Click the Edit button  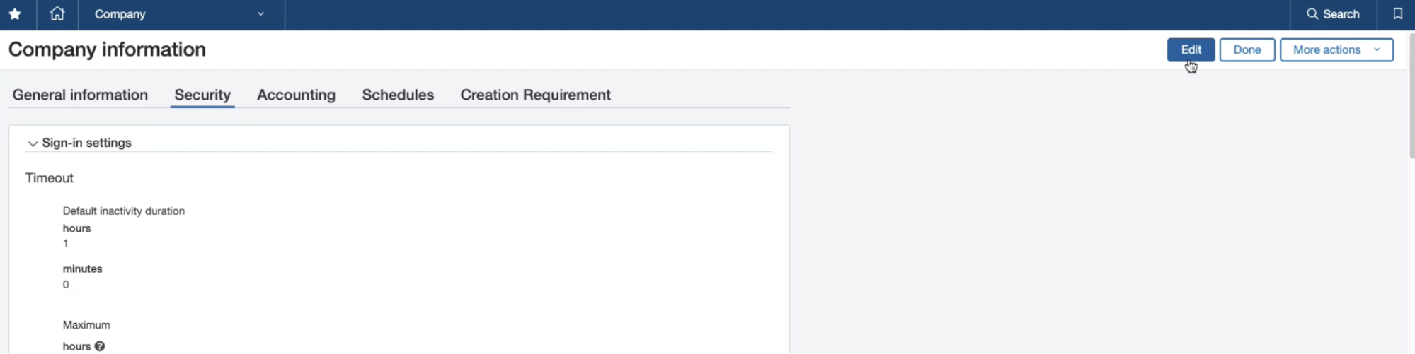click(x=1191, y=50)
